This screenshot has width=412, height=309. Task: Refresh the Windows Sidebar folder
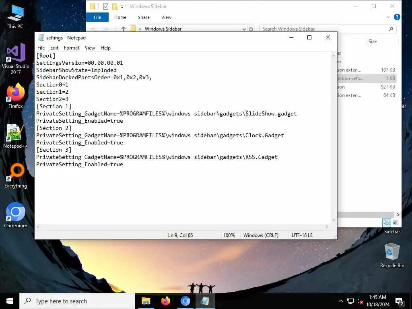pos(251,29)
